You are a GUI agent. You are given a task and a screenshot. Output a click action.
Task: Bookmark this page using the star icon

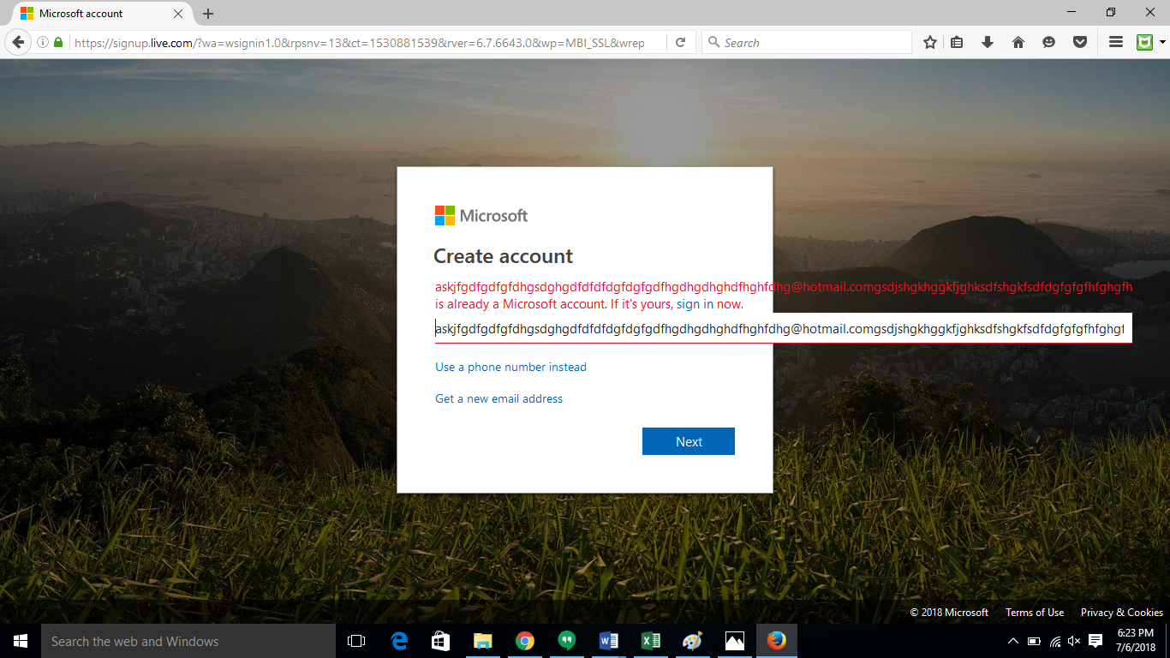tap(929, 41)
